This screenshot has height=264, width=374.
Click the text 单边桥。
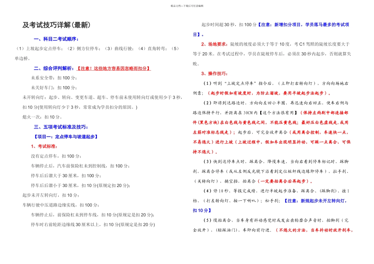tap(23, 59)
